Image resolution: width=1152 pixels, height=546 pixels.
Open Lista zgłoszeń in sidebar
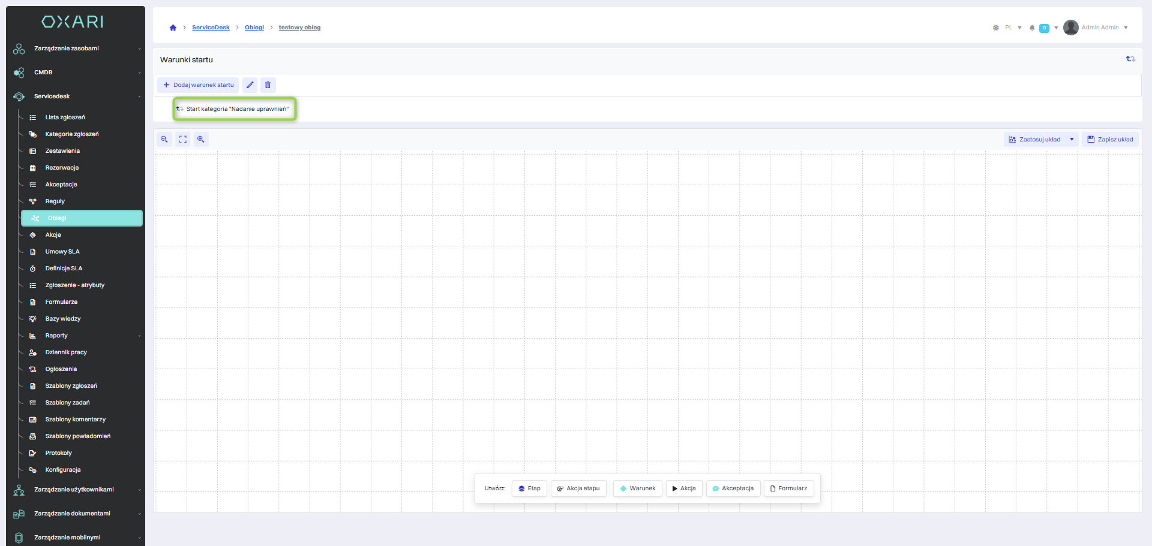click(65, 117)
